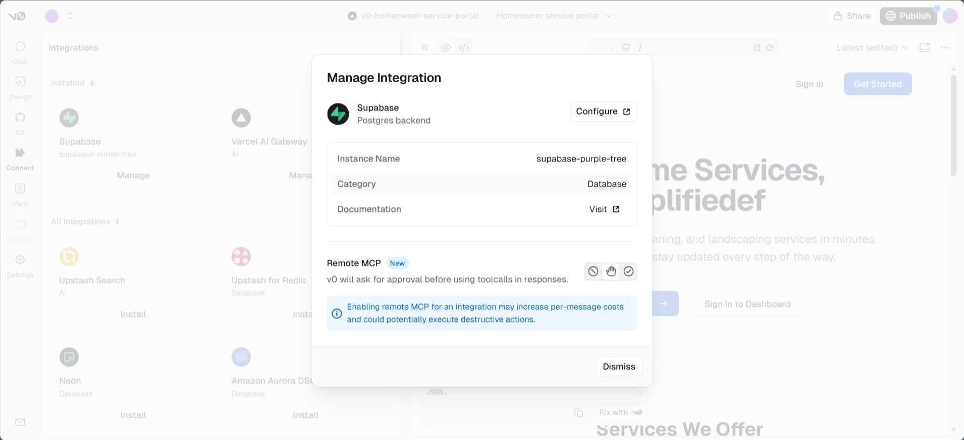Click the Upstash Search icon
The width and height of the screenshot is (964, 440).
coord(69,256)
